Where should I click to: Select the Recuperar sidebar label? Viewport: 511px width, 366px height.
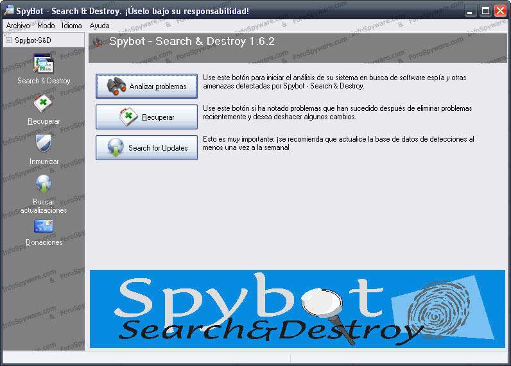[44, 121]
